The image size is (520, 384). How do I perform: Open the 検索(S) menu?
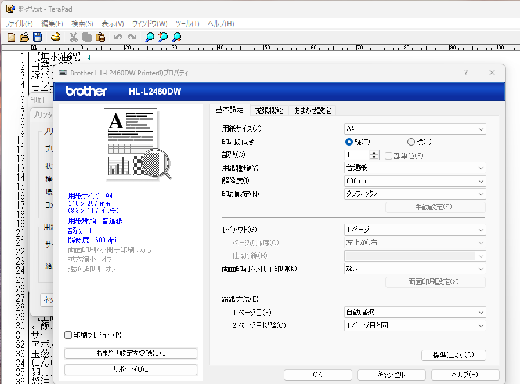[x=82, y=24]
